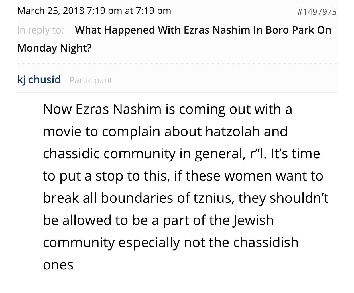Click the final word "ones" of the post
This screenshot has width=354, height=293.
58,265
